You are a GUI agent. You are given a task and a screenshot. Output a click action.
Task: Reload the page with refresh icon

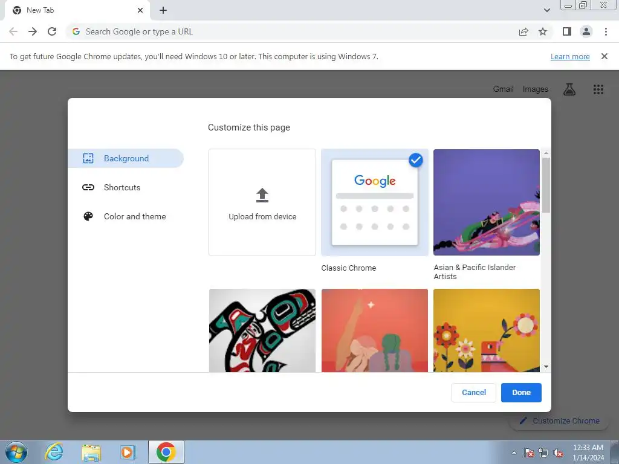point(52,31)
